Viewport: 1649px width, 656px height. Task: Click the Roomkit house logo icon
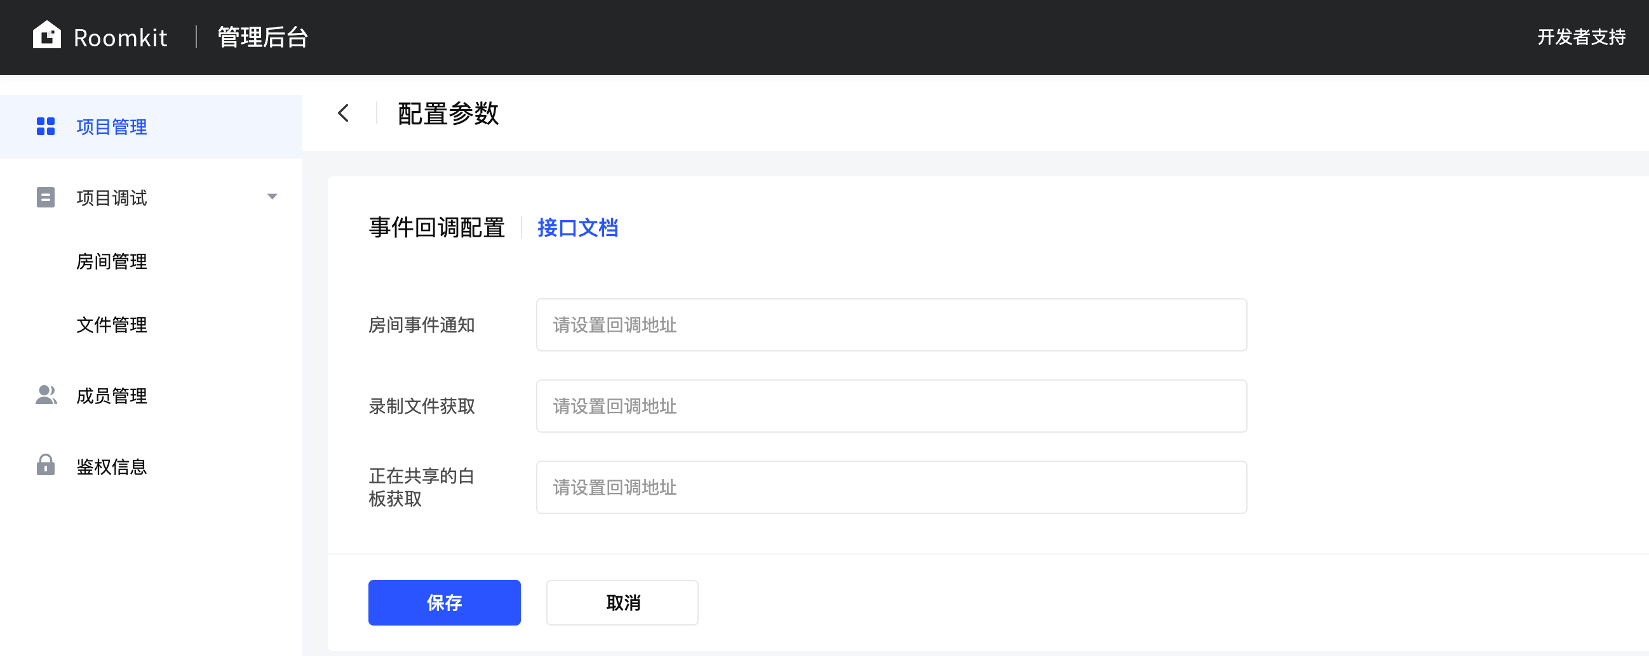coord(47,36)
